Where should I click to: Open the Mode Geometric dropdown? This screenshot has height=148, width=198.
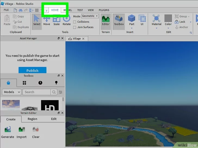coord(90,16)
